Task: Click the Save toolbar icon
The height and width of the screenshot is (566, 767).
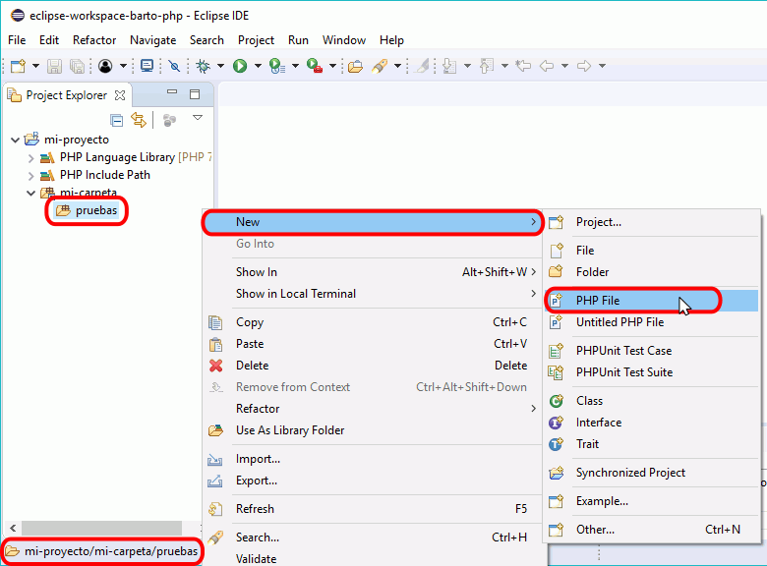Action: tap(54, 66)
